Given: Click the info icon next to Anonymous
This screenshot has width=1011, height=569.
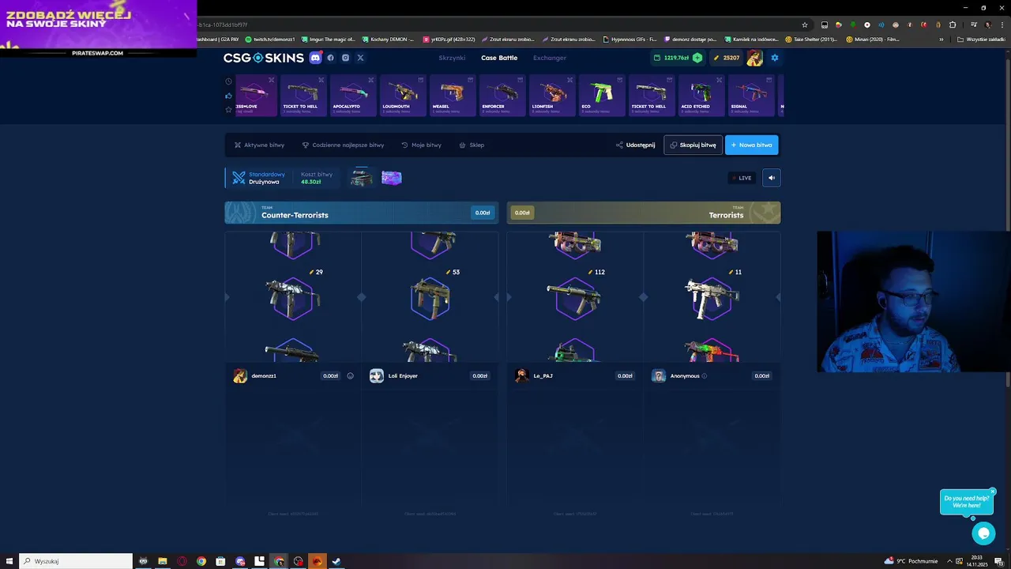Looking at the screenshot, I should pyautogui.click(x=705, y=376).
